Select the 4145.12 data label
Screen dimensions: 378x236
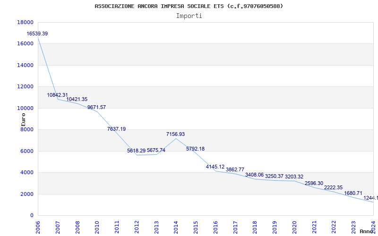click(215, 167)
